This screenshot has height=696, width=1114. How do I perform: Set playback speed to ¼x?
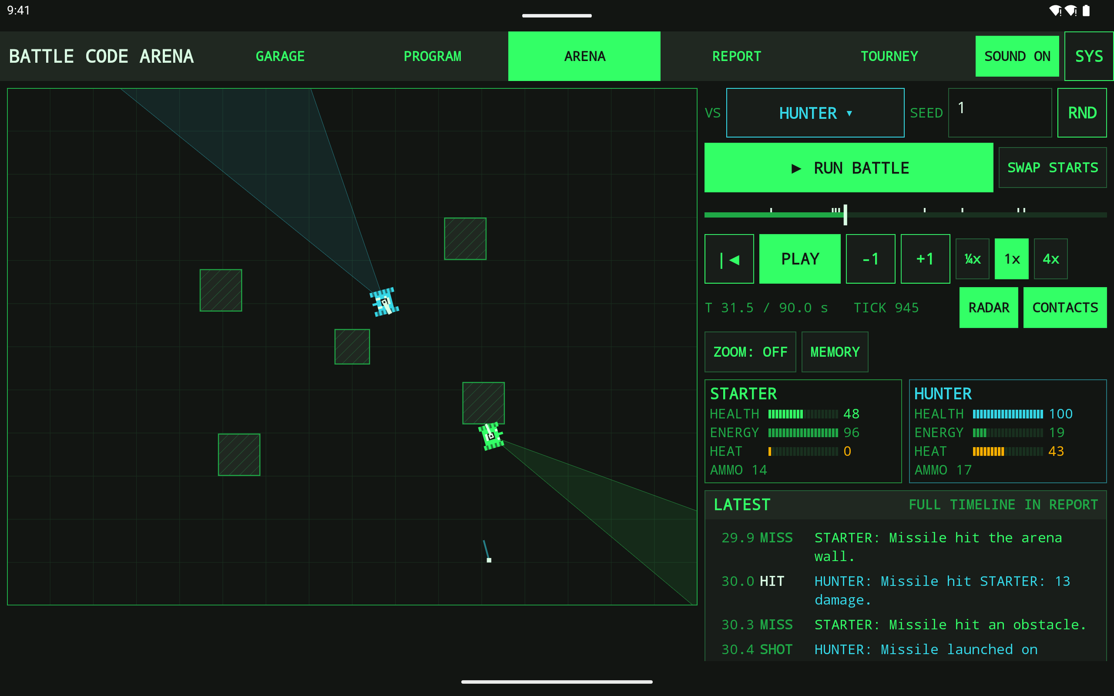tap(972, 259)
